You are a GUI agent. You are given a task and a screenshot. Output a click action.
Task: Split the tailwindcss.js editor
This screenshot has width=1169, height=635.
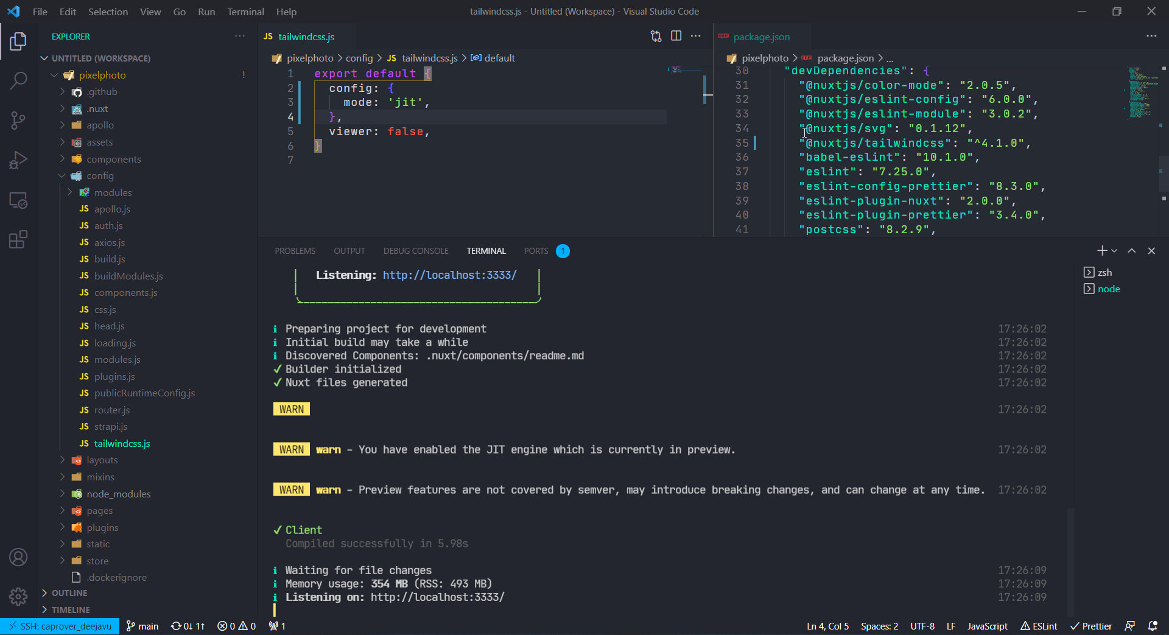point(676,36)
